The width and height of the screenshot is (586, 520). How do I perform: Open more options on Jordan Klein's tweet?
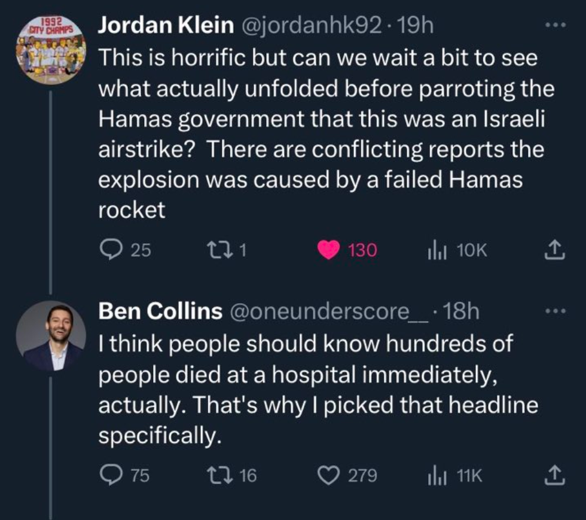(x=556, y=25)
